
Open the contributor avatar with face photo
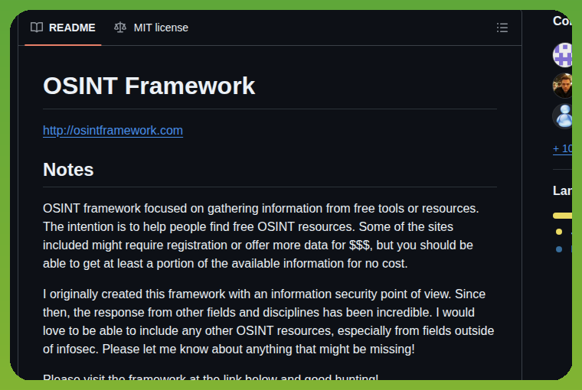pos(563,86)
